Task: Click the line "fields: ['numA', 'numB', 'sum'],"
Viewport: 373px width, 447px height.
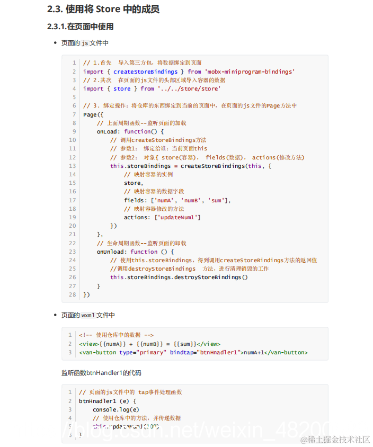Action: pos(177,200)
